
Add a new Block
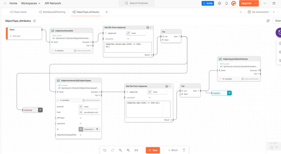point(173,150)
